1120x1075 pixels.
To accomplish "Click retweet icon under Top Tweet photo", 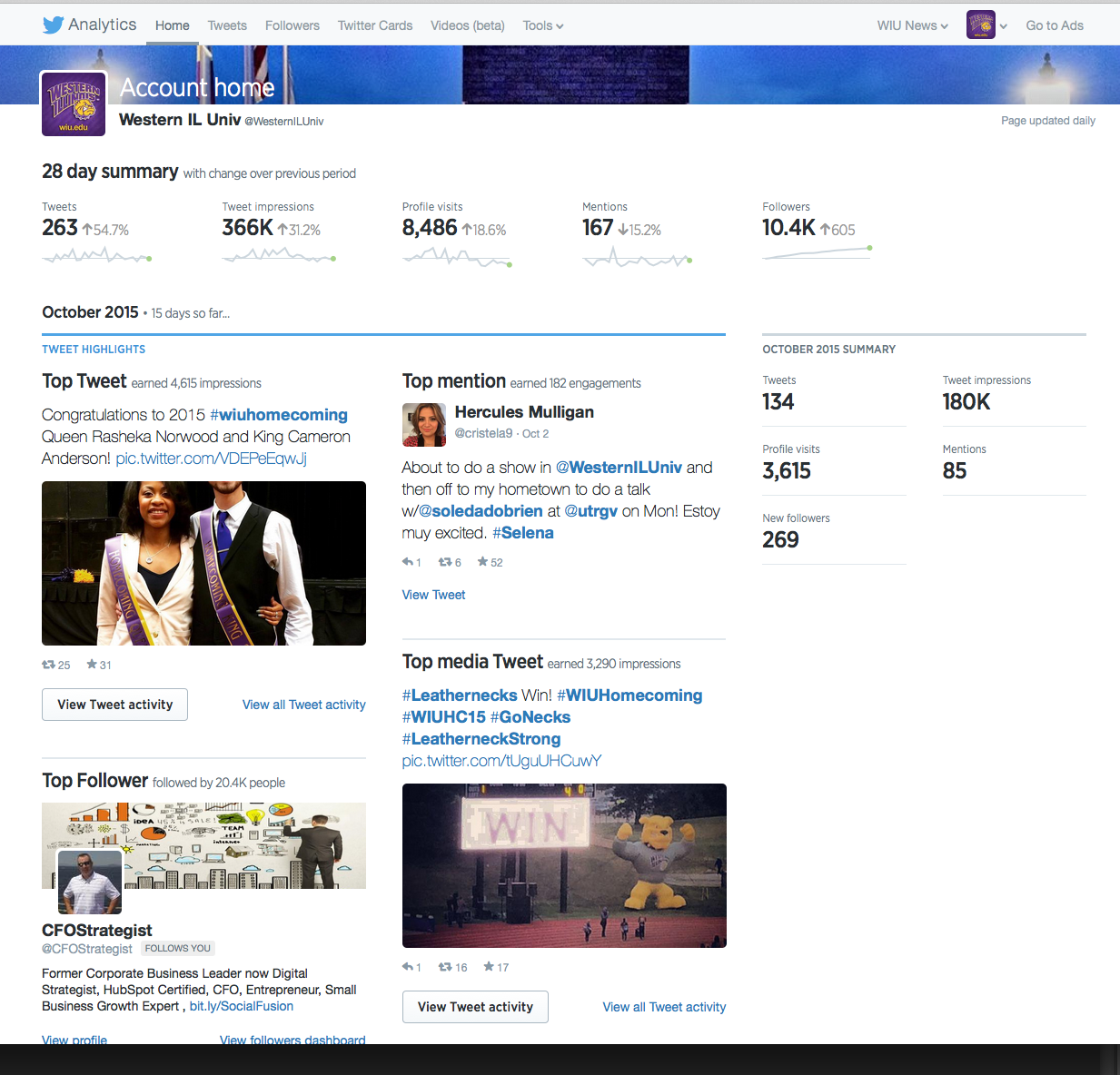I will [x=48, y=665].
